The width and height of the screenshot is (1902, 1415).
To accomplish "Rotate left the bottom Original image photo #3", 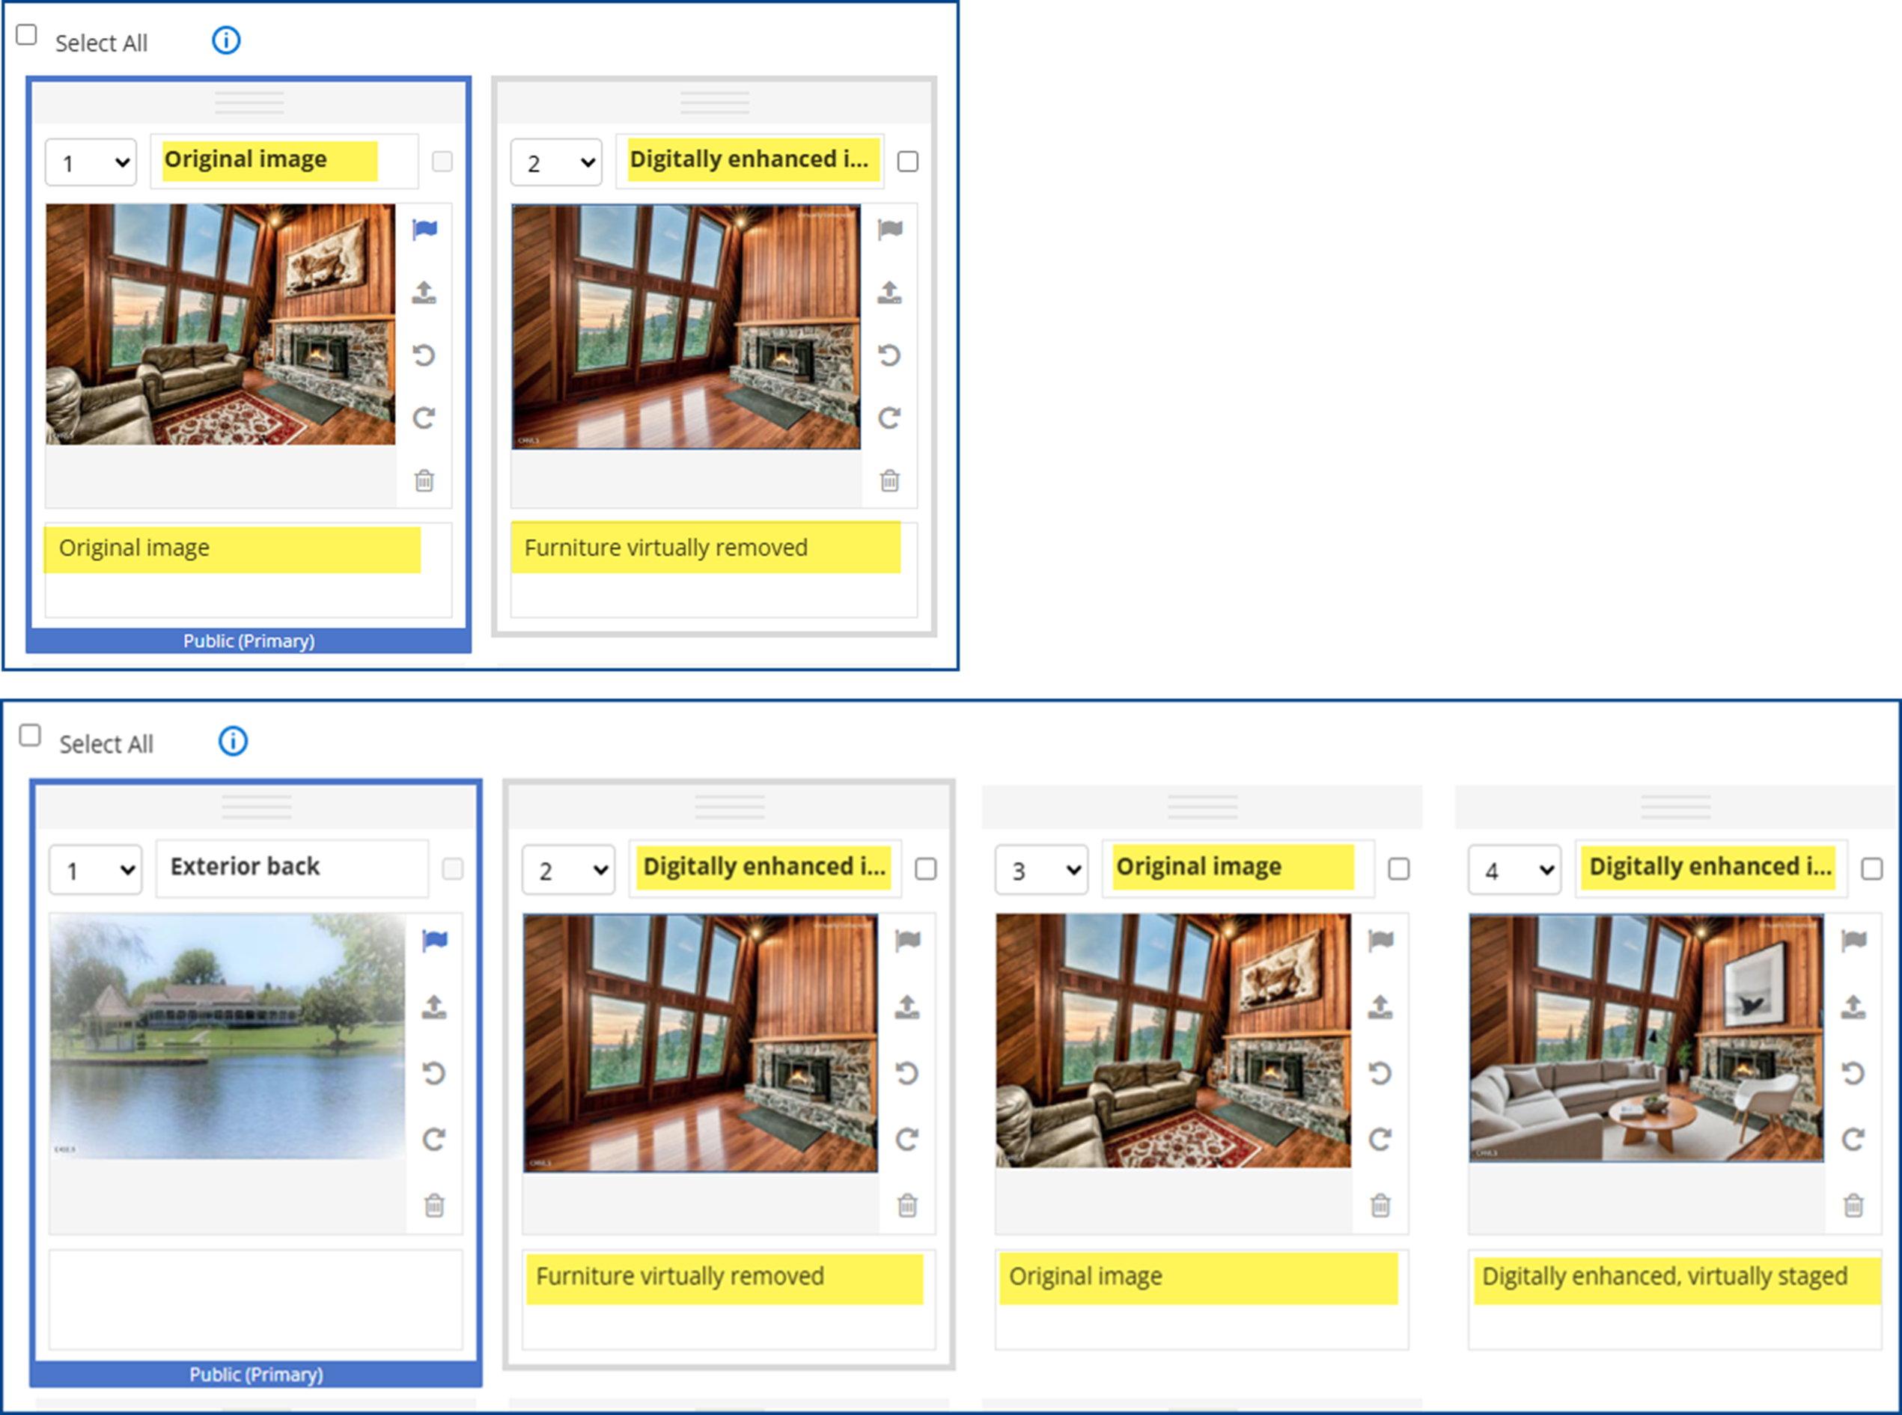I will pos(1380,1073).
